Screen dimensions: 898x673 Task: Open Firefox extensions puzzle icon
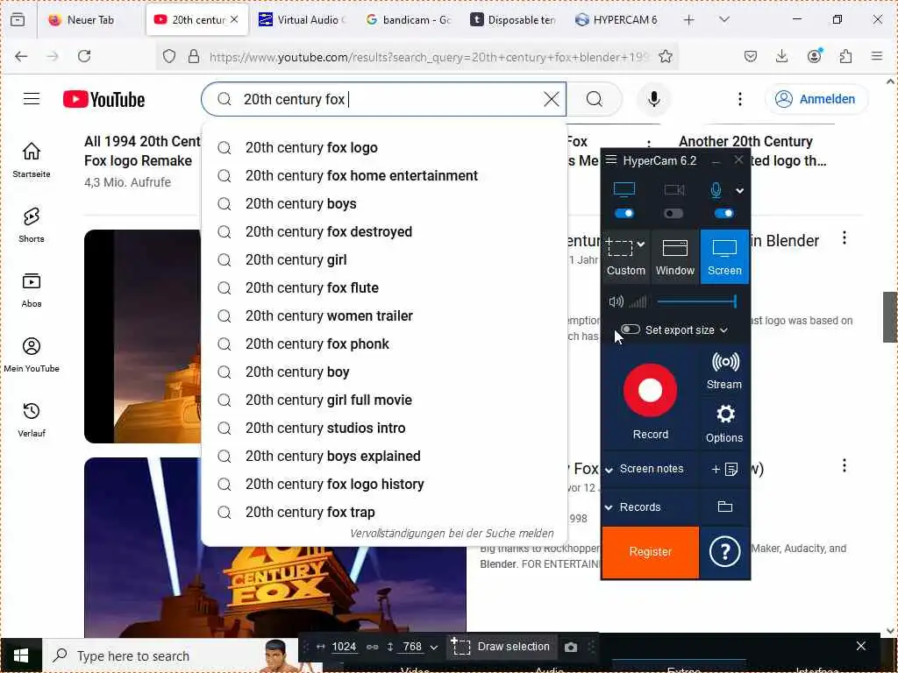click(x=845, y=56)
